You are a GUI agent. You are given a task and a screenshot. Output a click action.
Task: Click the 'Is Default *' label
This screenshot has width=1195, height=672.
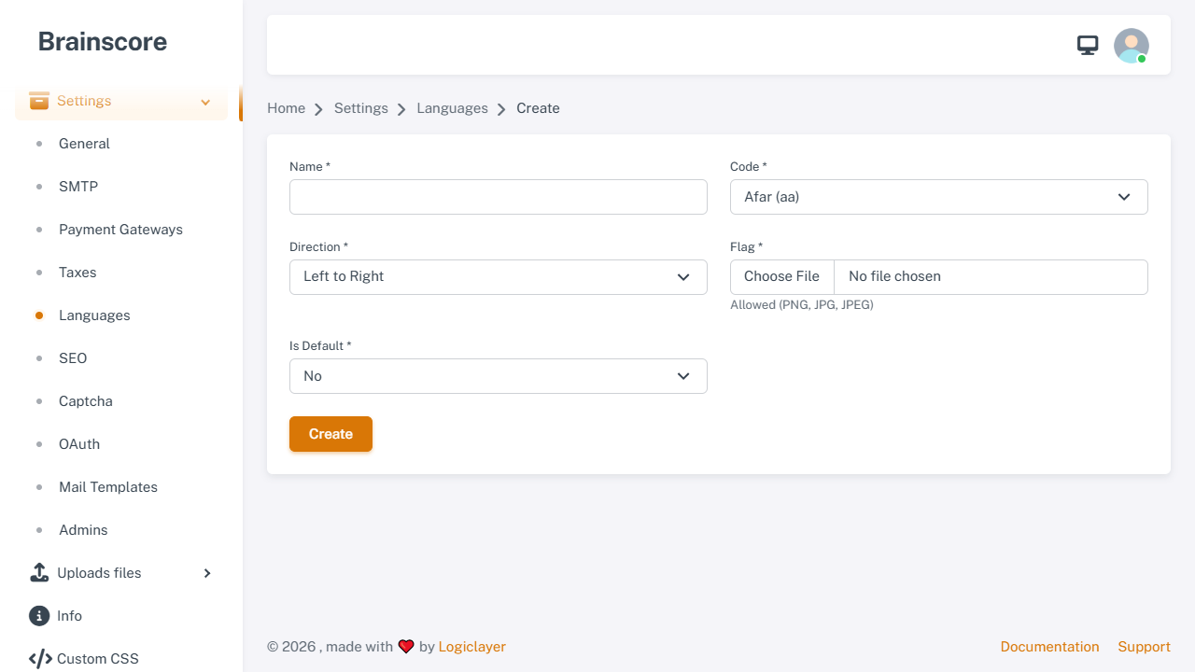tap(320, 346)
